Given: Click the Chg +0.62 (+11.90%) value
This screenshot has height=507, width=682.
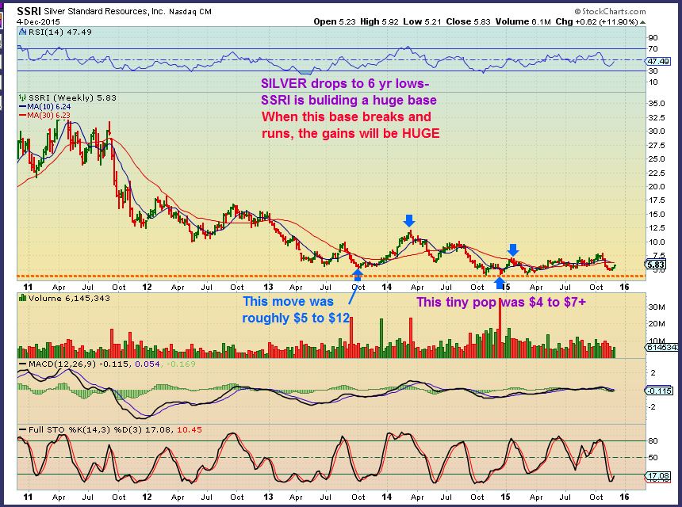Looking at the screenshot, I should coord(596,21).
